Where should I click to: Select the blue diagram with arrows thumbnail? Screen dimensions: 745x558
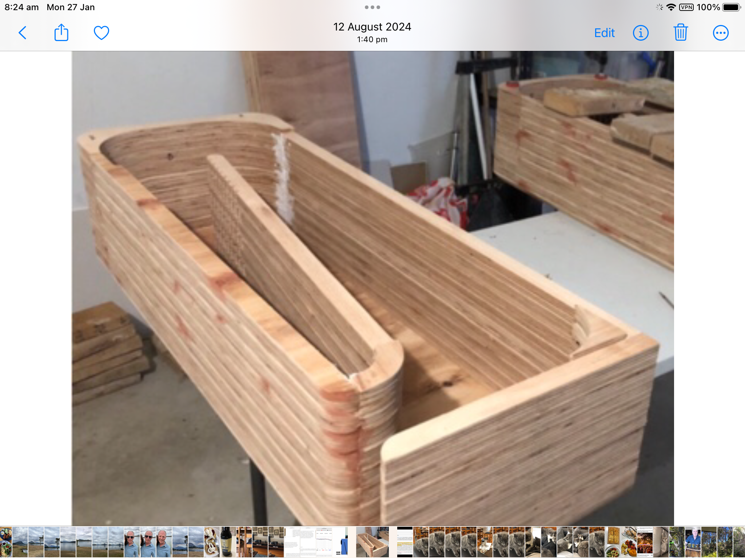(340, 542)
